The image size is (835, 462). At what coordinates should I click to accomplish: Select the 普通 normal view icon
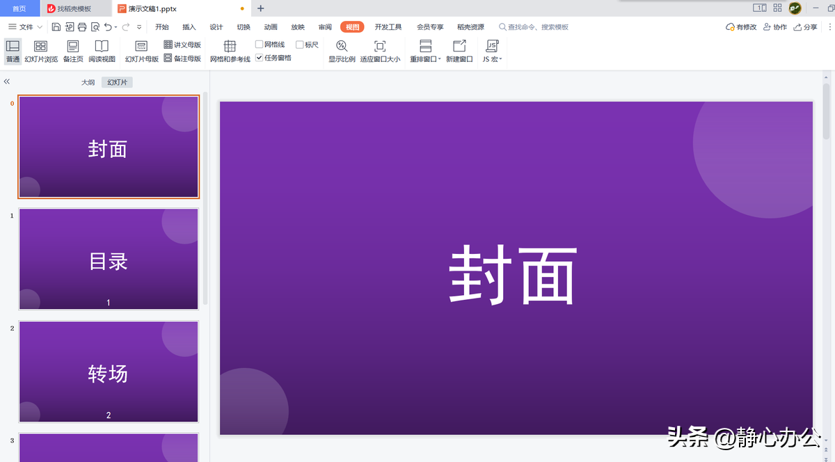click(x=13, y=51)
